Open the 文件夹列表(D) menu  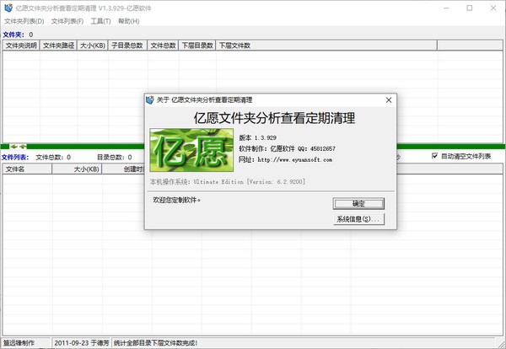point(24,21)
